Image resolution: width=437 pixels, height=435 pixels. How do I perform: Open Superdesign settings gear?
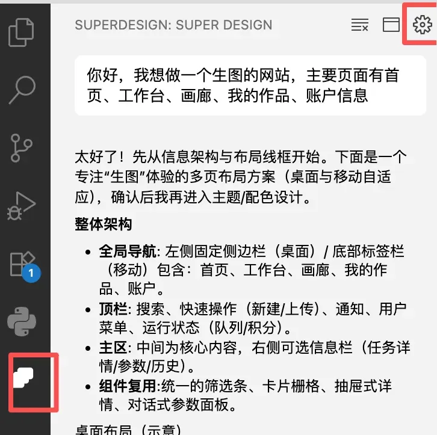point(423,25)
